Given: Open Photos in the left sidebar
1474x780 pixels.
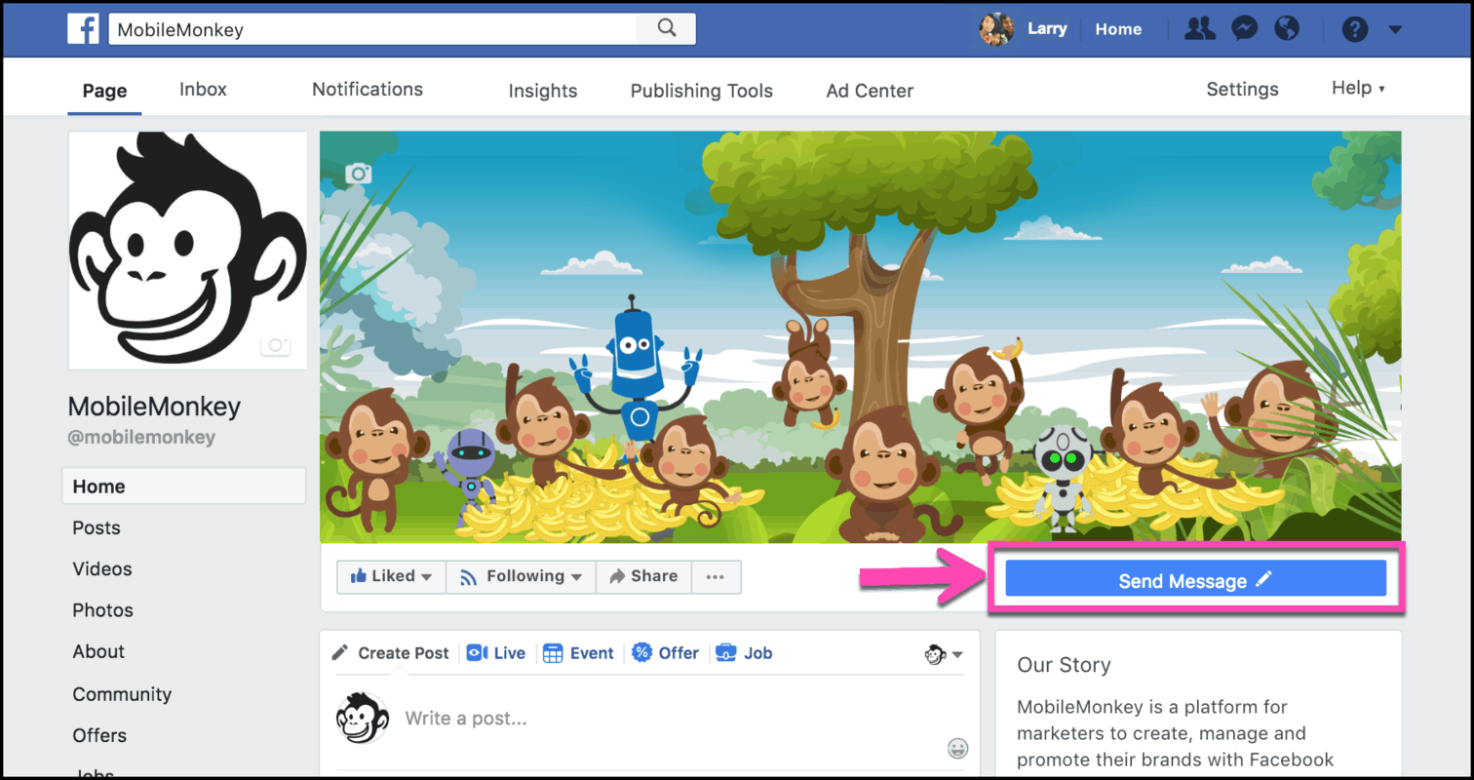Looking at the screenshot, I should (103, 610).
